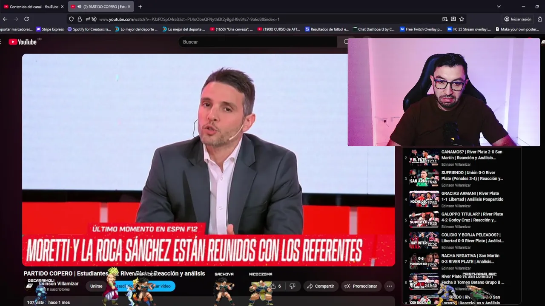Image resolution: width=545 pixels, height=306 pixels.
Task: Click thumbnail with 17:33 duration
Action: point(424,199)
